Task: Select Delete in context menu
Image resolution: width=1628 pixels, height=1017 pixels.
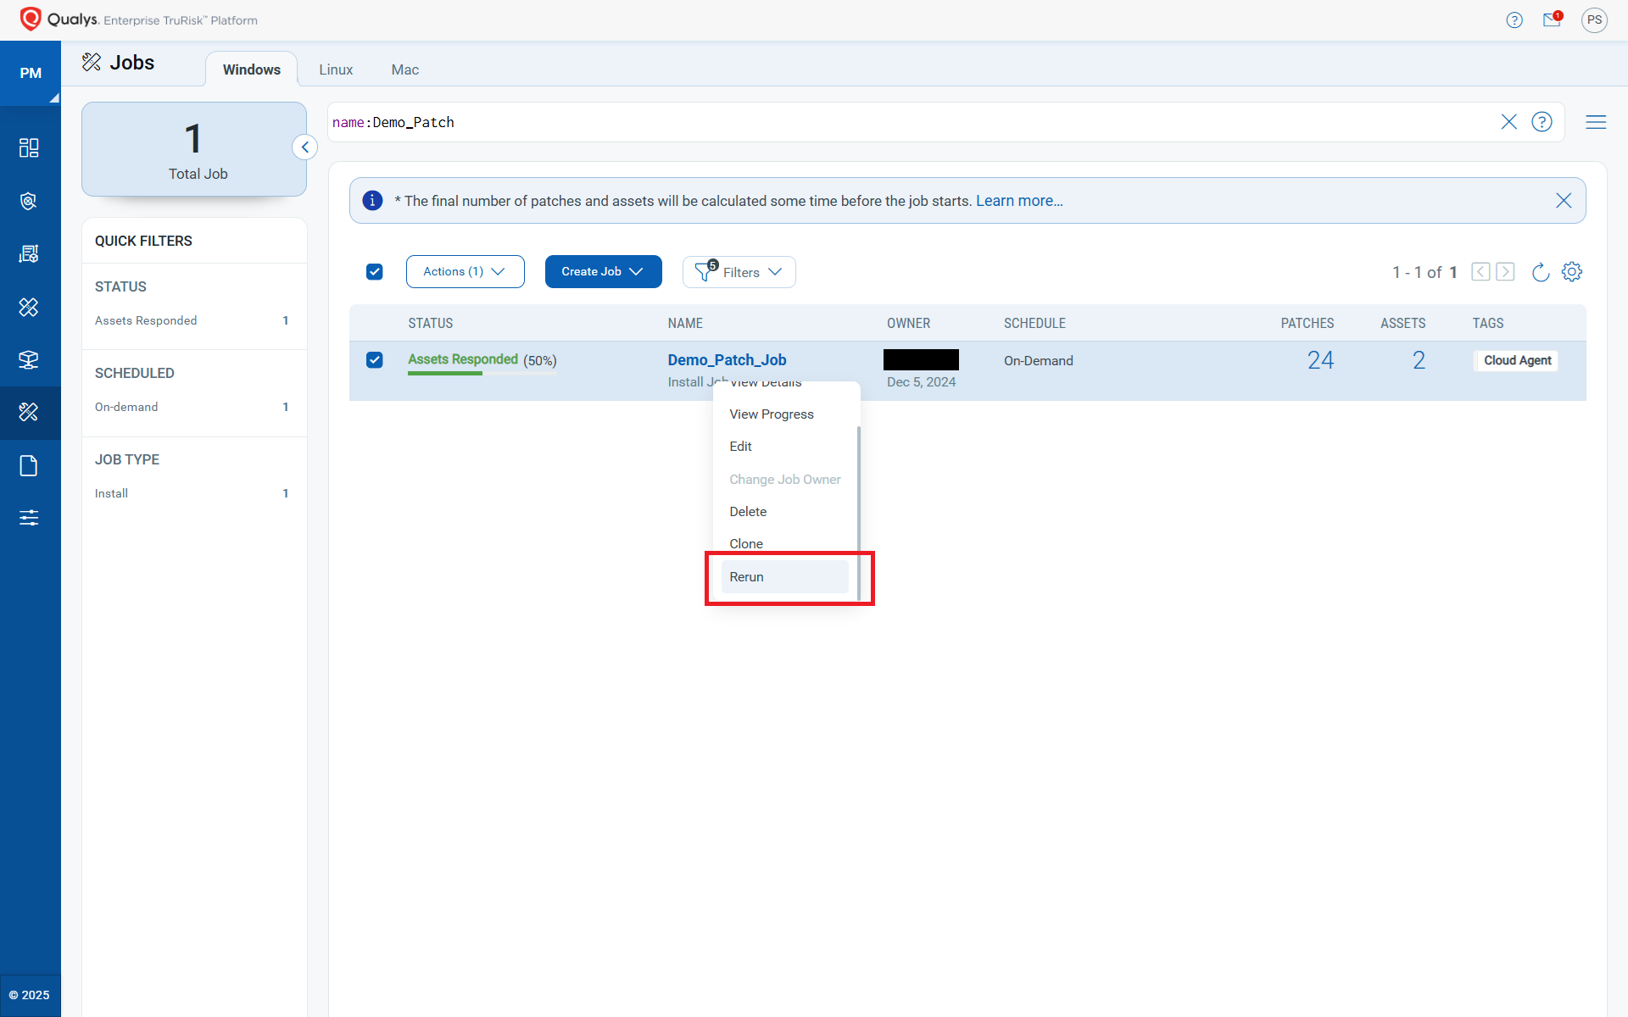Action: [784, 512]
